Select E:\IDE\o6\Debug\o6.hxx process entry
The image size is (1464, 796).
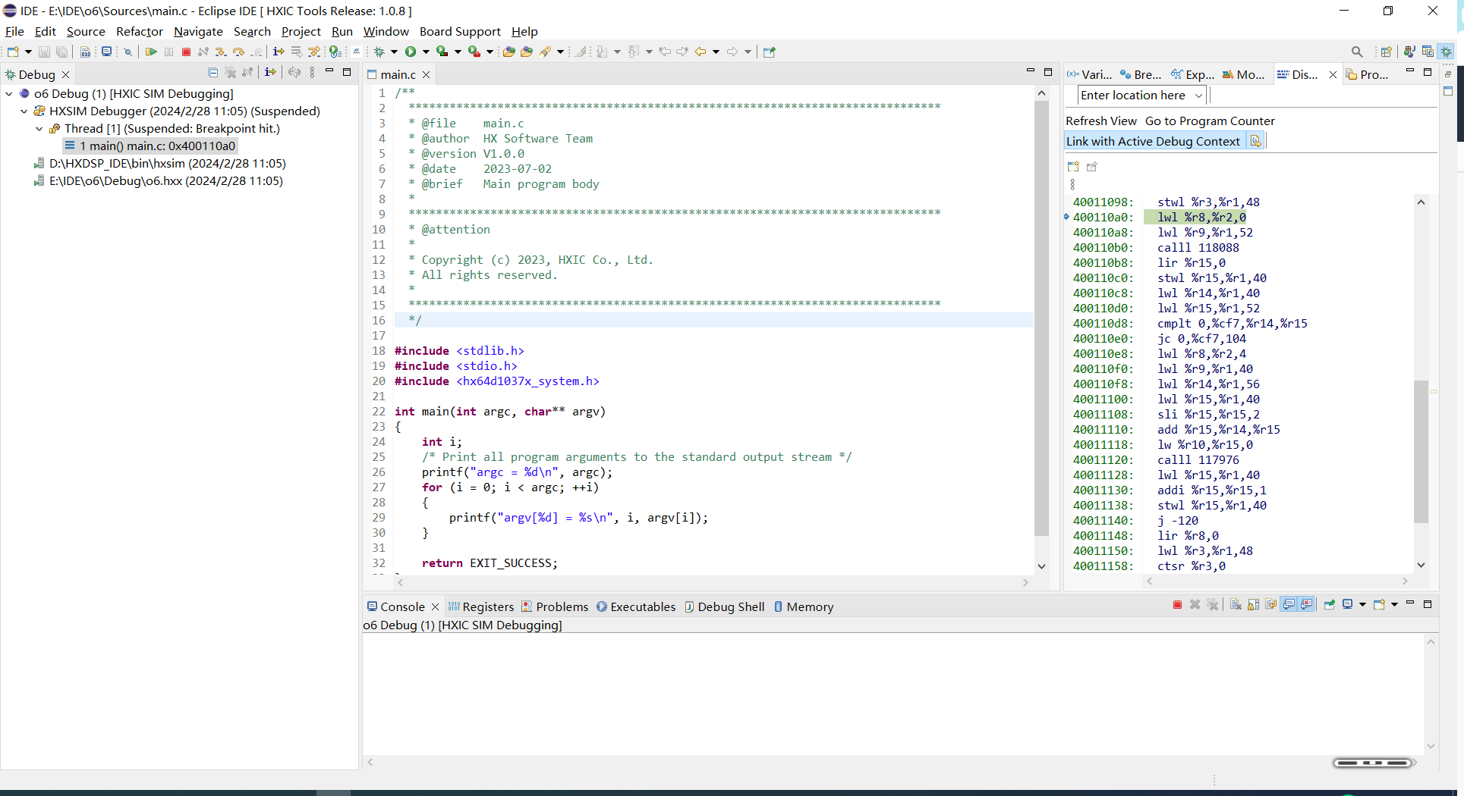click(159, 181)
